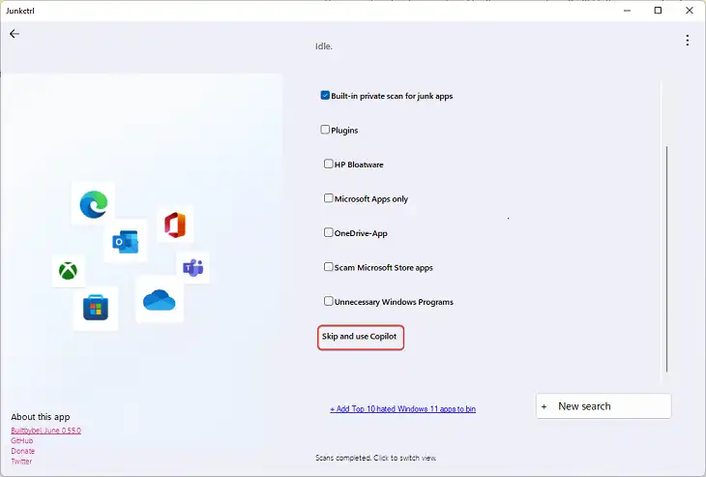
Task: Click the Outlook icon
Action: 125,242
